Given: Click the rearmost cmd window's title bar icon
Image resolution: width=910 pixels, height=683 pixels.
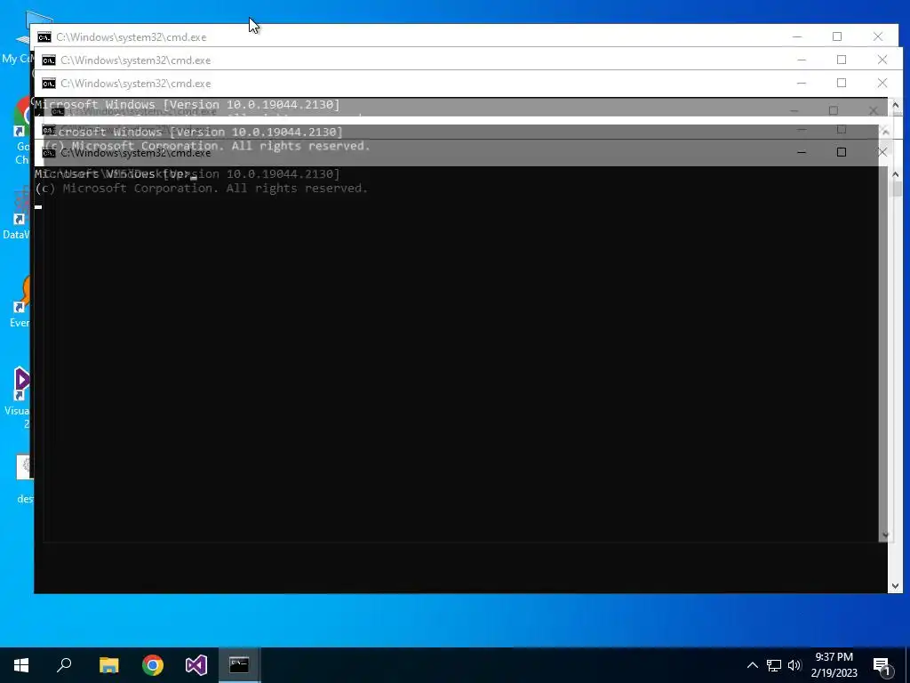Looking at the screenshot, I should (x=44, y=37).
